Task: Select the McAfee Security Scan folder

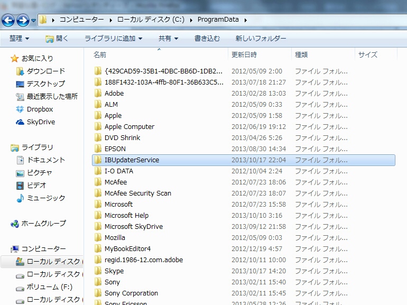Action: click(138, 193)
